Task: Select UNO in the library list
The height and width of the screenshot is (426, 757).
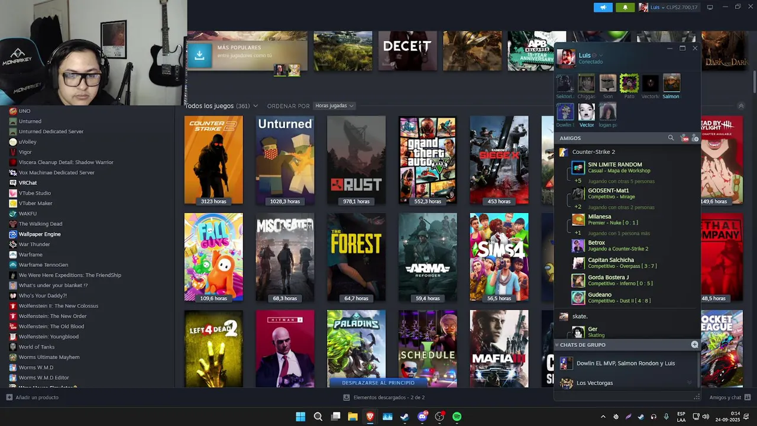Action: [24, 111]
